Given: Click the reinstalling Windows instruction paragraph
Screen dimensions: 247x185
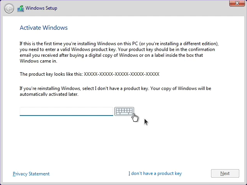Looking at the screenshot, I should [115, 88].
